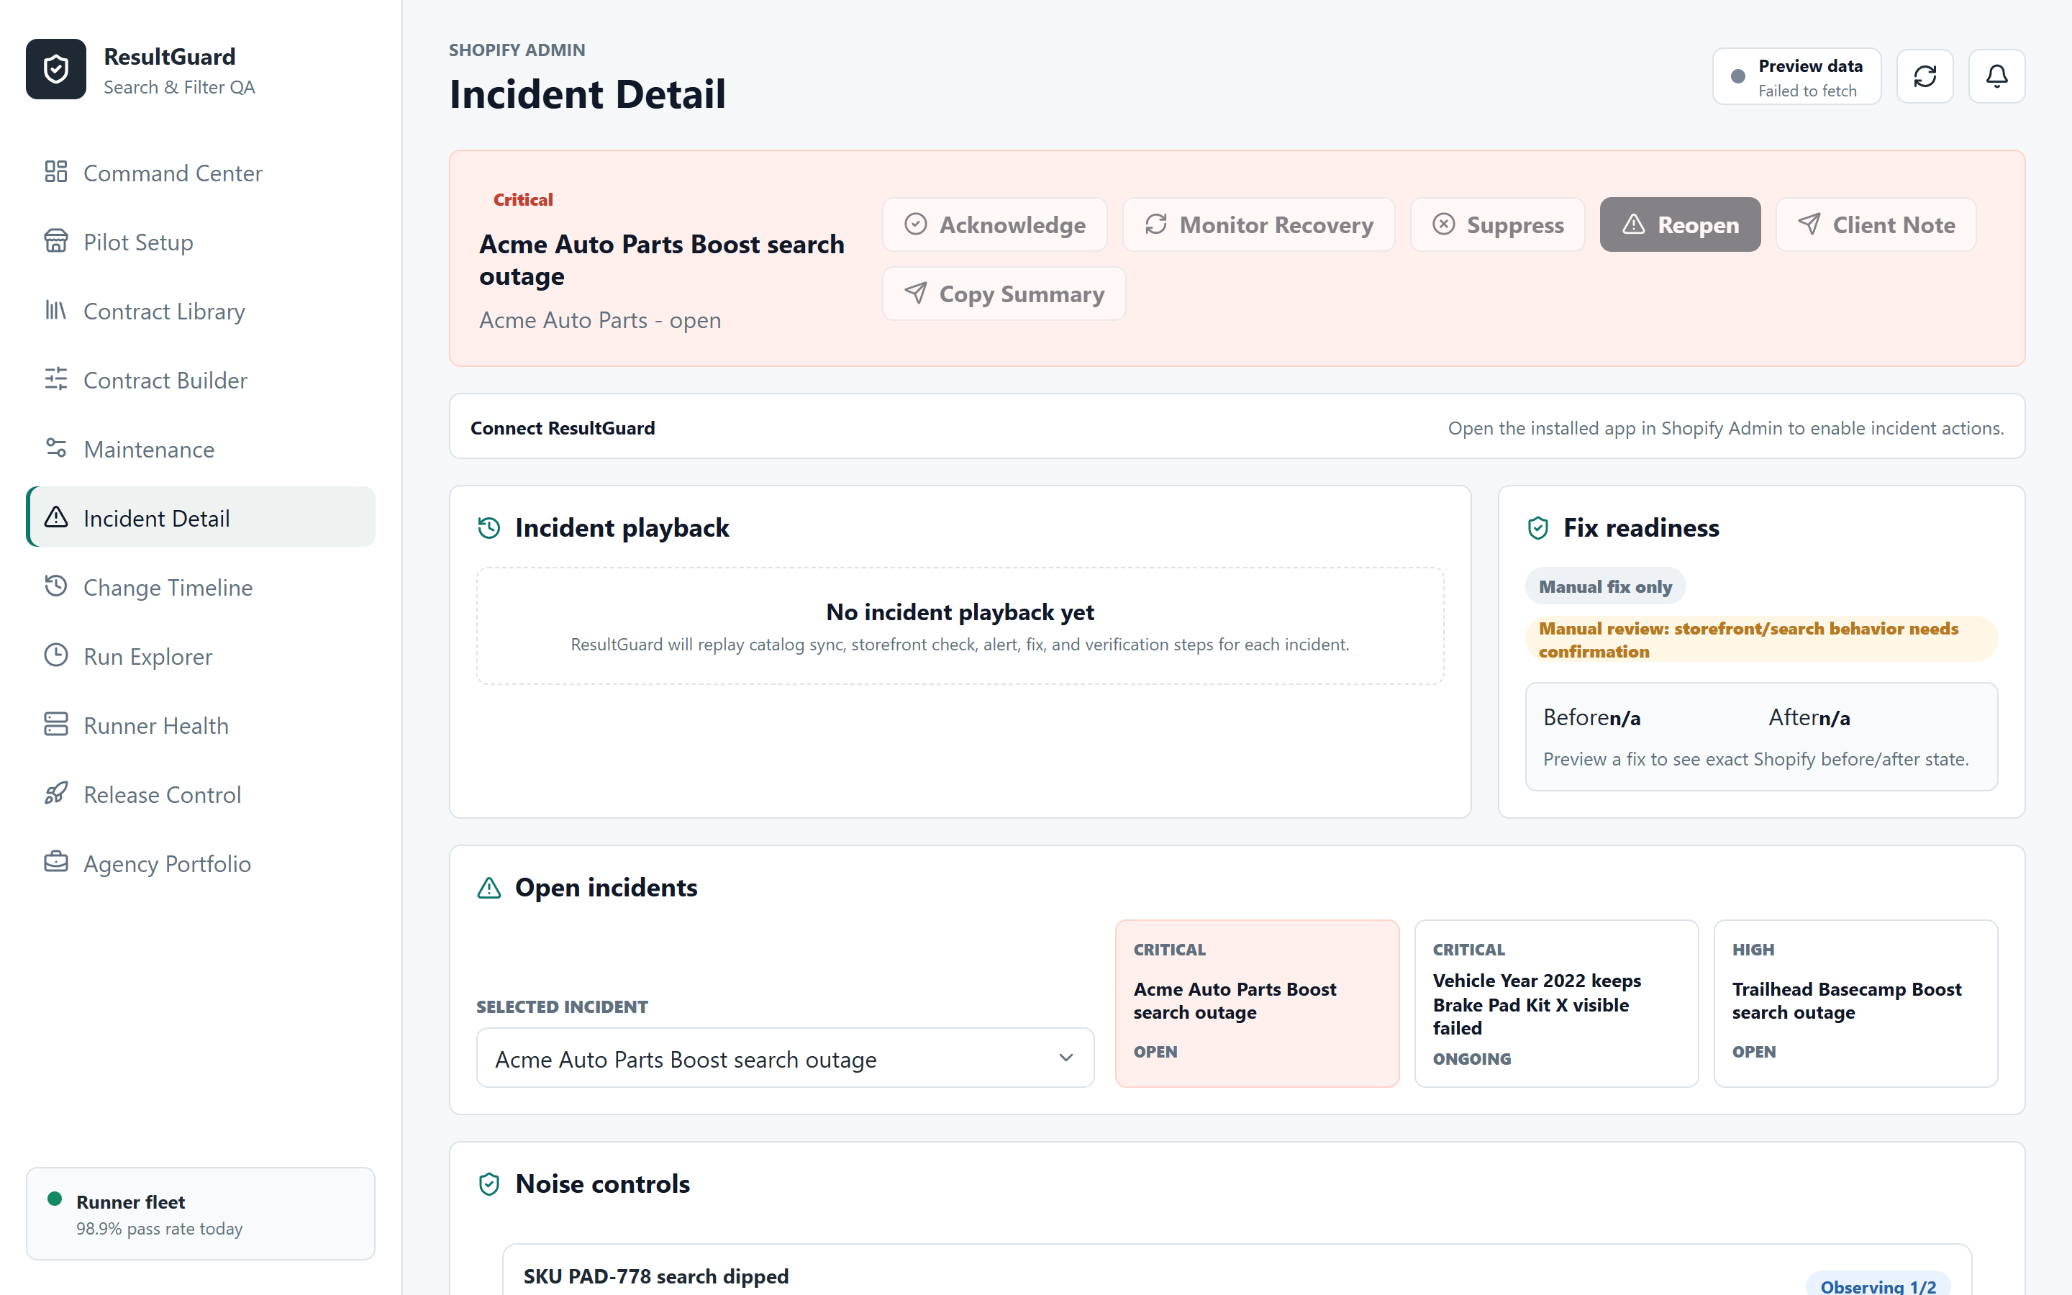2072x1295 pixels.
Task: Navigate to Contract Builder
Action: [x=200, y=379]
